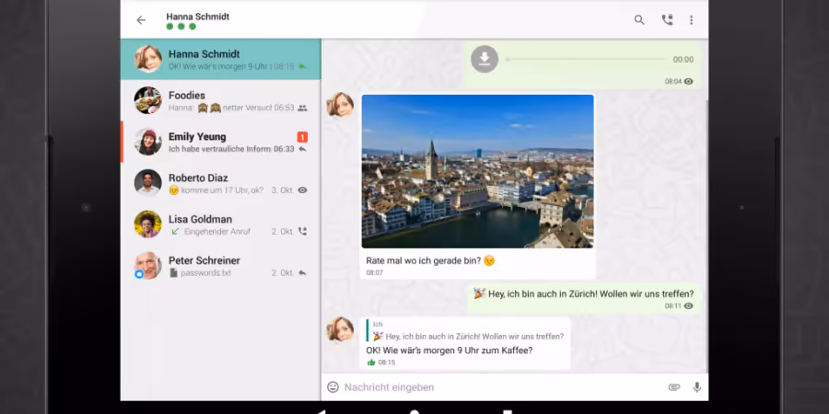Click thumbs-up reaction at 08:15 message
829x414 pixels.
(x=370, y=362)
